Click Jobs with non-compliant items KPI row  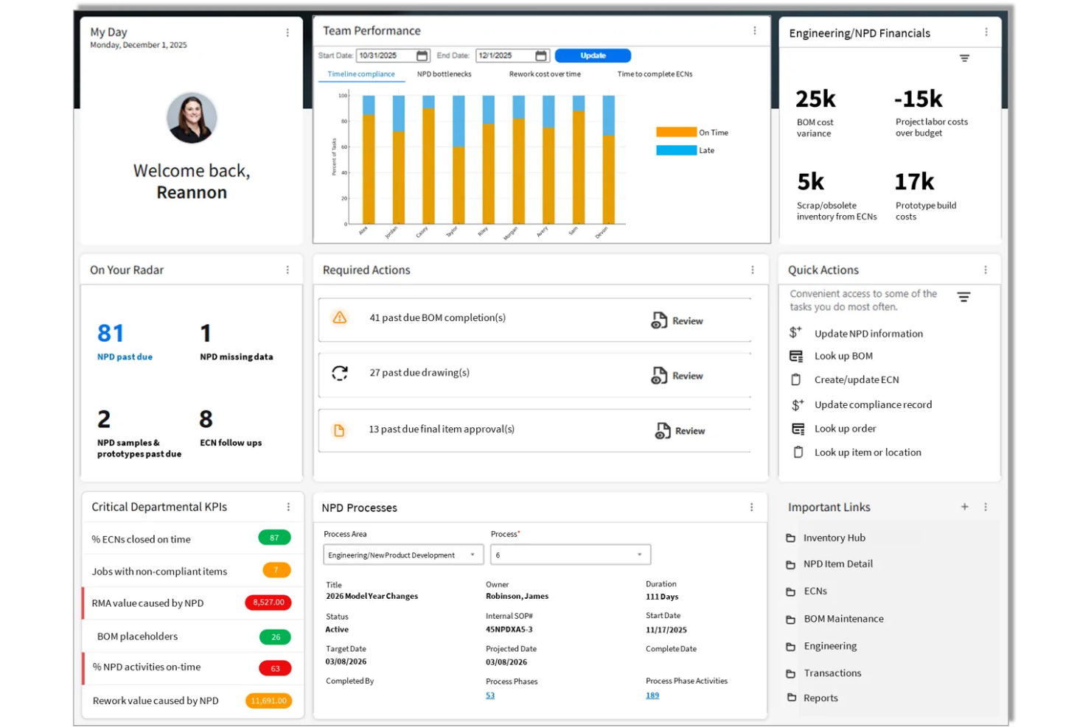pyautogui.click(x=192, y=571)
